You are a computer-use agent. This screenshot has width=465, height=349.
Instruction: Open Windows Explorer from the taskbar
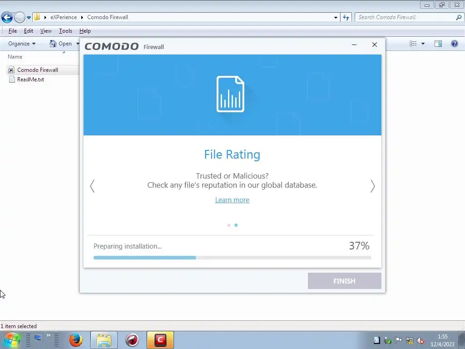[104, 340]
